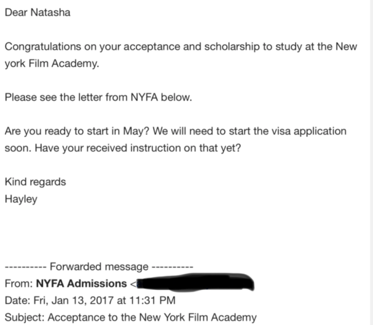Click the "Kind regards" sign-off
Viewport: 373px width, 325px height.
point(35,182)
